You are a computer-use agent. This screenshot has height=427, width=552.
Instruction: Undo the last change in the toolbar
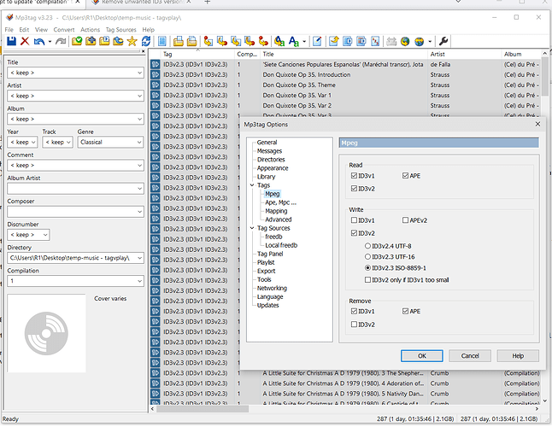coord(39,42)
